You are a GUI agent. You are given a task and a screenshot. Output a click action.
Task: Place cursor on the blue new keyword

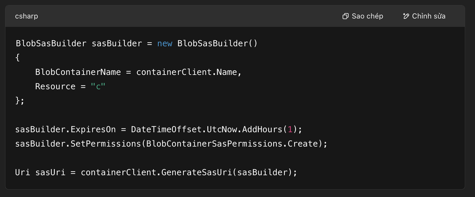click(165, 43)
